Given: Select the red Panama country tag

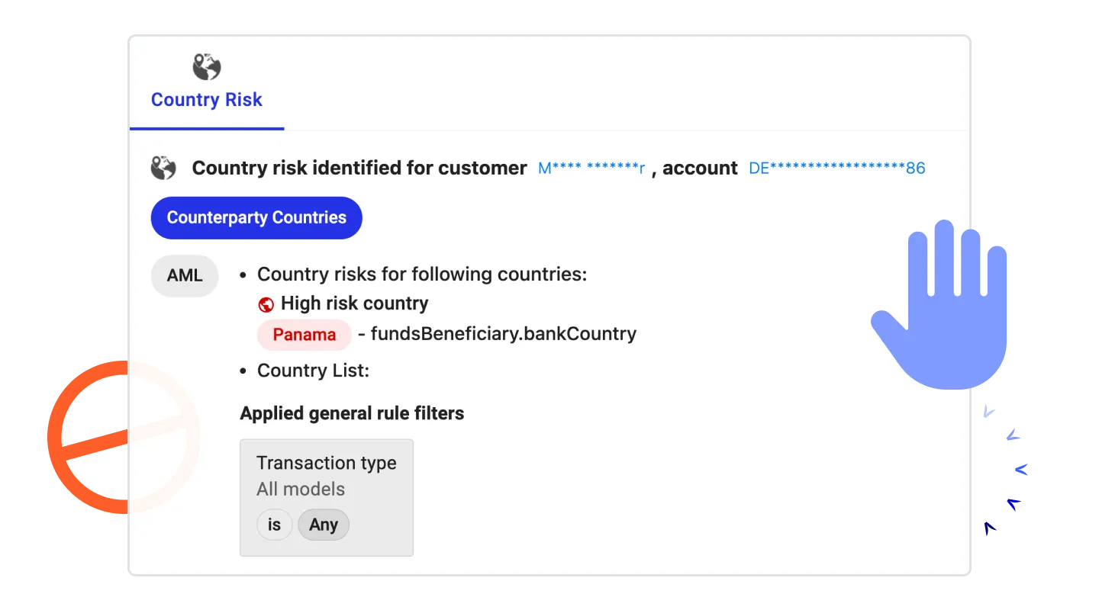Looking at the screenshot, I should point(304,335).
